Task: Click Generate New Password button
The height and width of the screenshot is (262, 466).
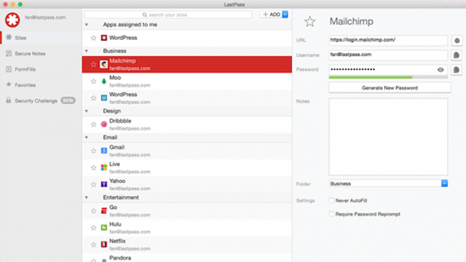Action: pyautogui.click(x=390, y=88)
